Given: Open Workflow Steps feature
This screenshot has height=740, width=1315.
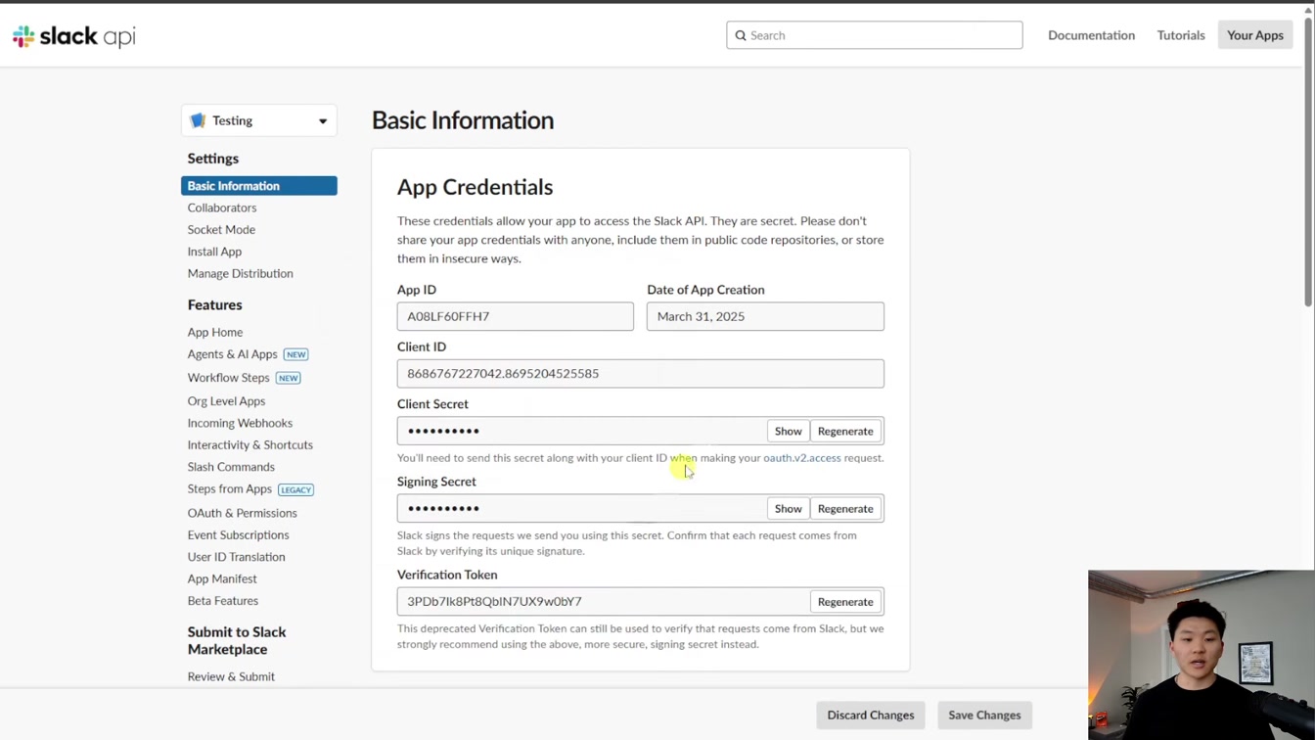Looking at the screenshot, I should (228, 378).
